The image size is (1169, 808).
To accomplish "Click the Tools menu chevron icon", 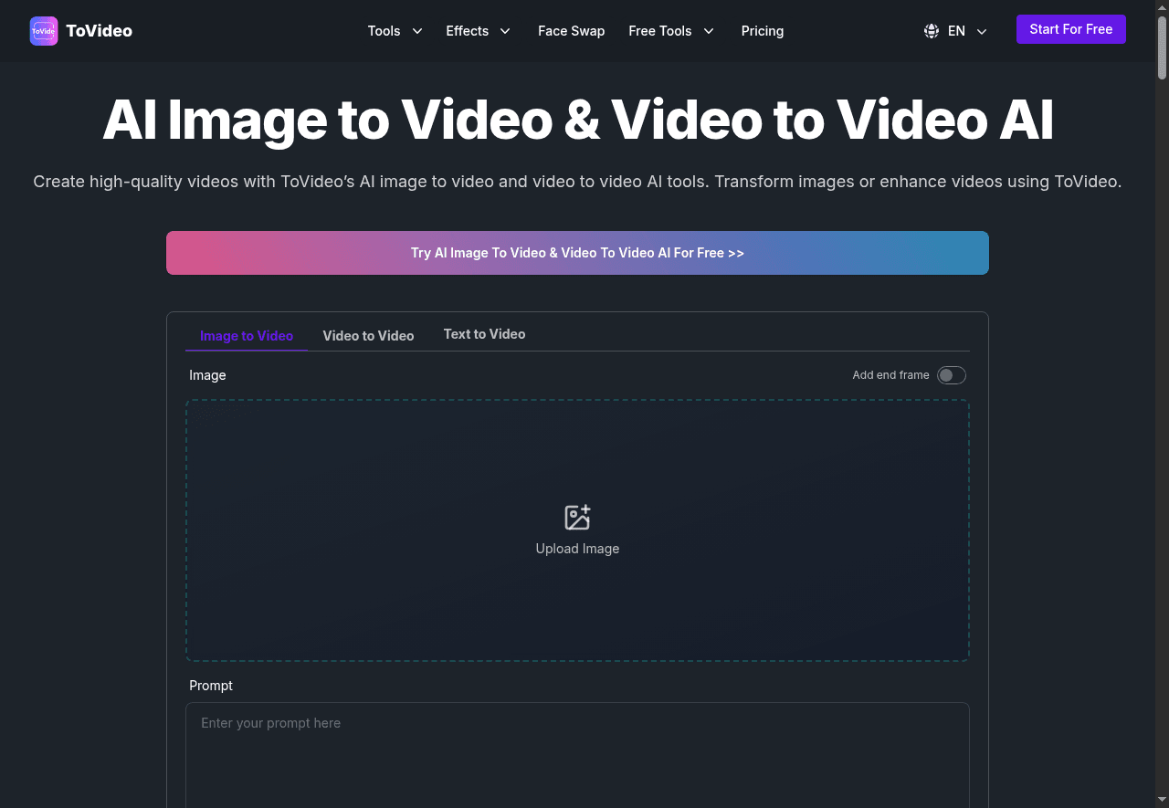I will 417,31.
